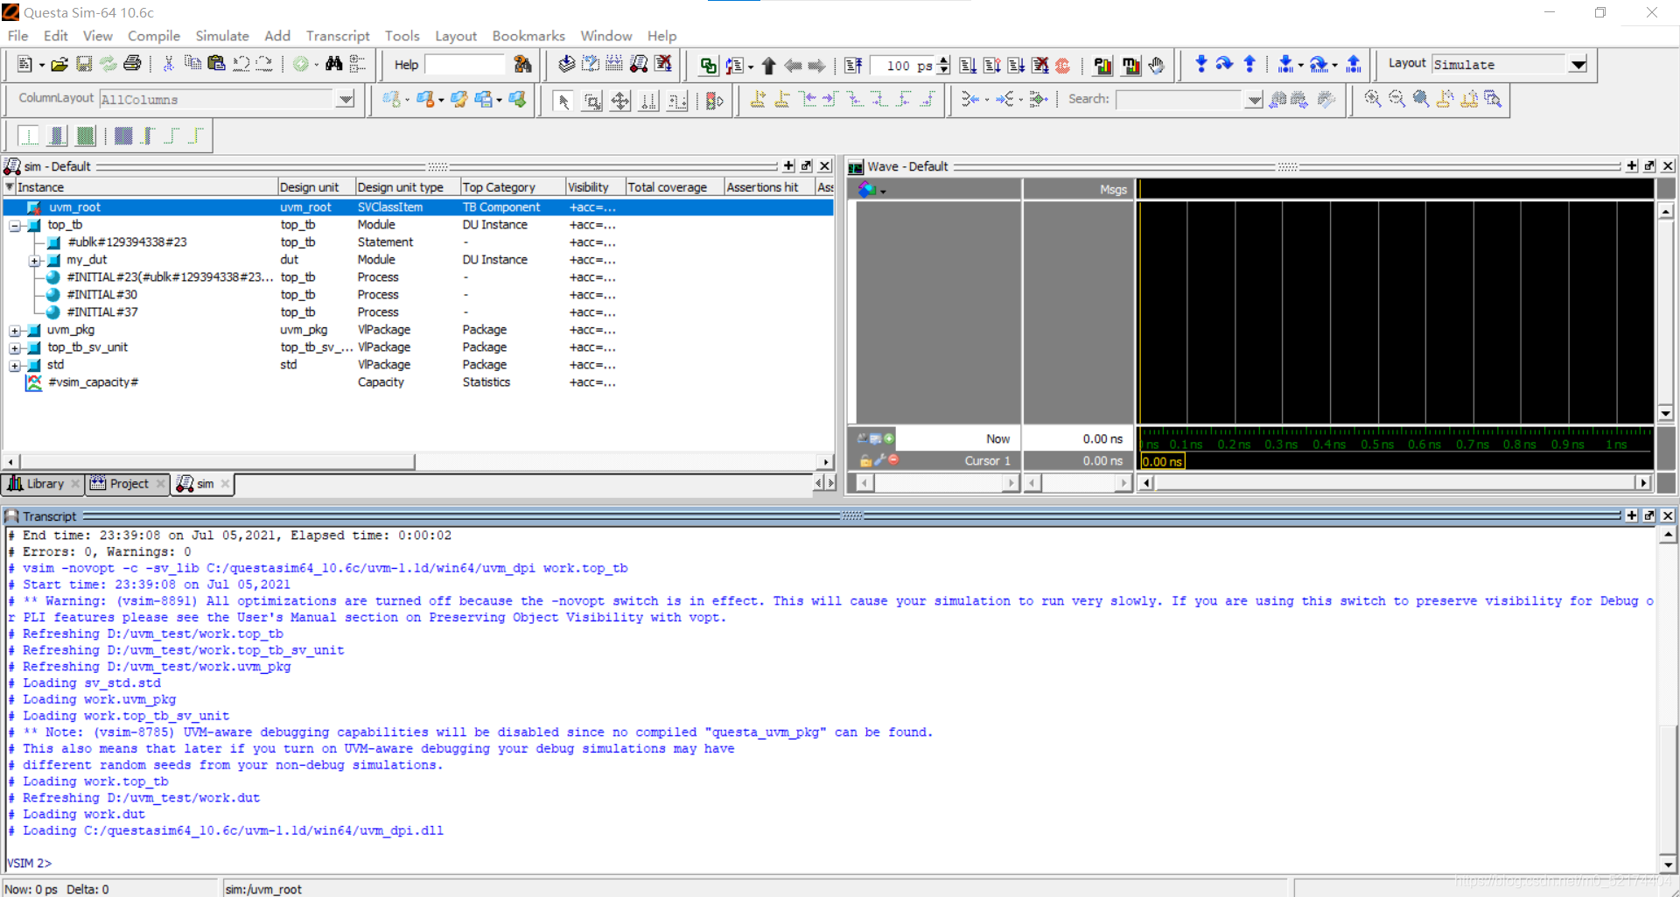Click the green Source hyperlinking toolbar icon
This screenshot has height=897, width=1680.
point(708,66)
